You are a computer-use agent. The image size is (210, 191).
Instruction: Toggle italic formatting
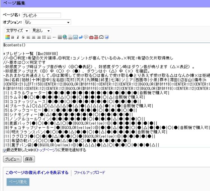(18, 37)
